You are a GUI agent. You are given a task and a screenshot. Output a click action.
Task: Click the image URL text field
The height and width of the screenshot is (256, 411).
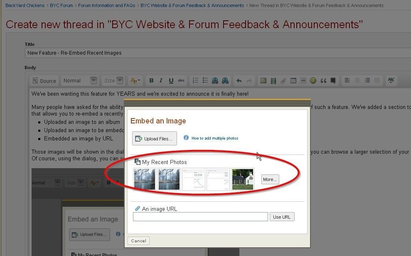pyautogui.click(x=200, y=217)
